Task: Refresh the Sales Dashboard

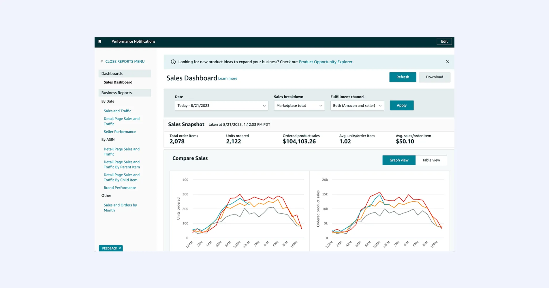Action: [403, 77]
